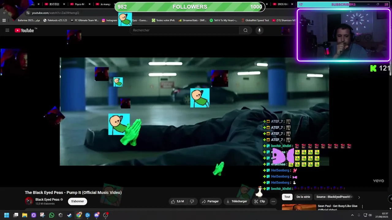Open network settings in system tray
This screenshot has width=392, height=220.
365,215
